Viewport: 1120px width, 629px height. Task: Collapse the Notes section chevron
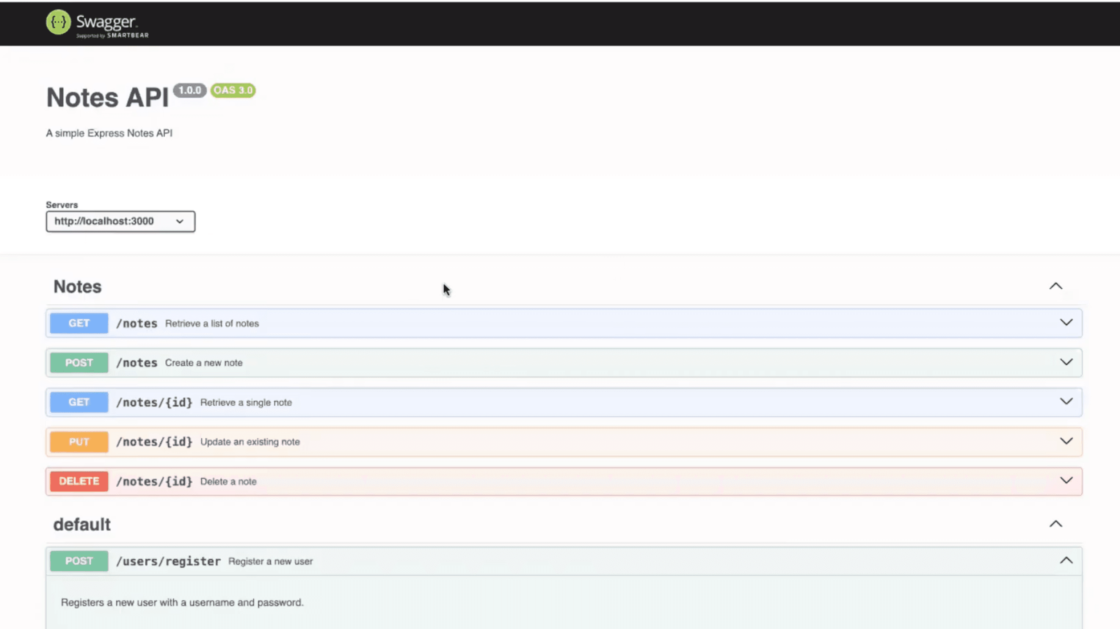[x=1056, y=286]
